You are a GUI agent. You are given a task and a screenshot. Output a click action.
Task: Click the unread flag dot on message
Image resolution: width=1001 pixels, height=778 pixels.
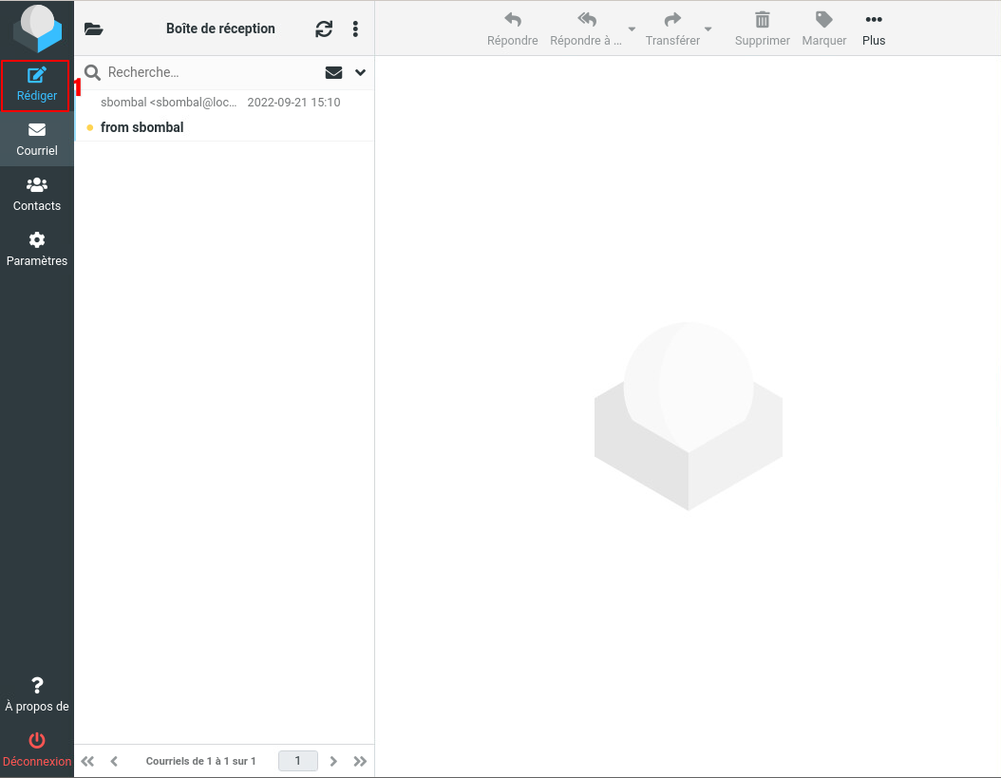click(89, 127)
